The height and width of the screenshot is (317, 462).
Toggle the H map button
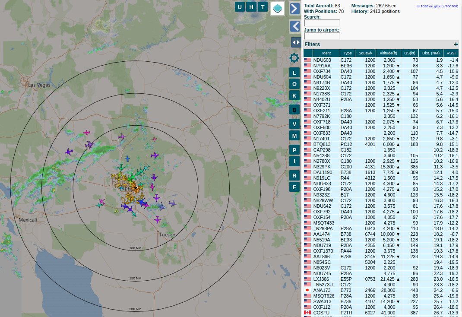tap(251, 7)
